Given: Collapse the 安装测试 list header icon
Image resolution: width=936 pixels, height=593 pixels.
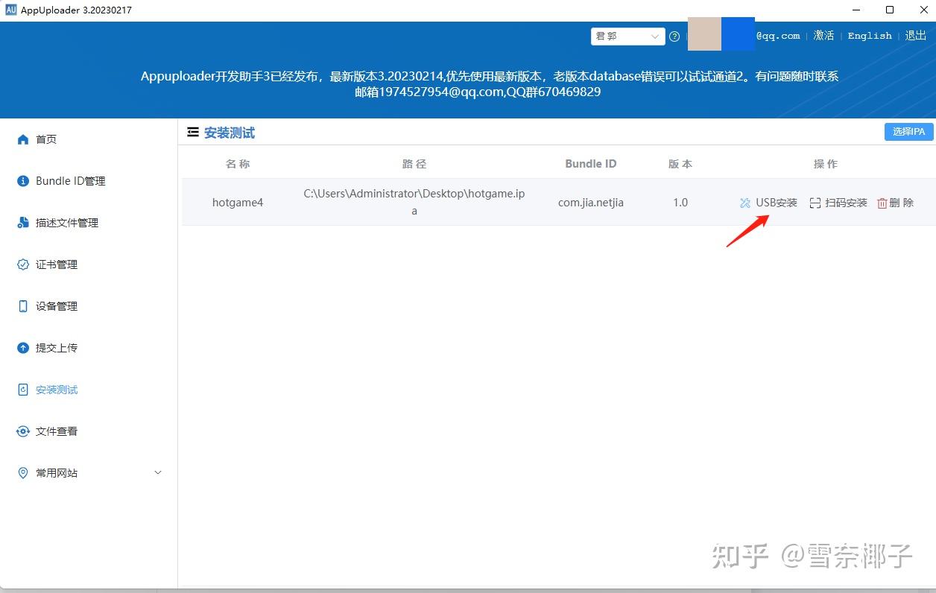Looking at the screenshot, I should tap(192, 132).
